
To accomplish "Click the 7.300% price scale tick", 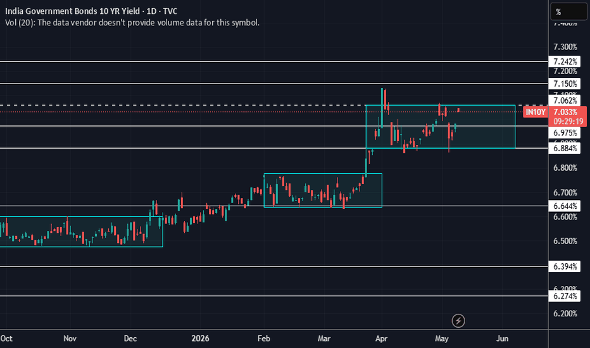I will click(565, 47).
